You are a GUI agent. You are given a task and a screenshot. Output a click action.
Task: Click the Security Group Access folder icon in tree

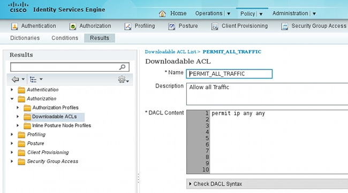coord(21,162)
